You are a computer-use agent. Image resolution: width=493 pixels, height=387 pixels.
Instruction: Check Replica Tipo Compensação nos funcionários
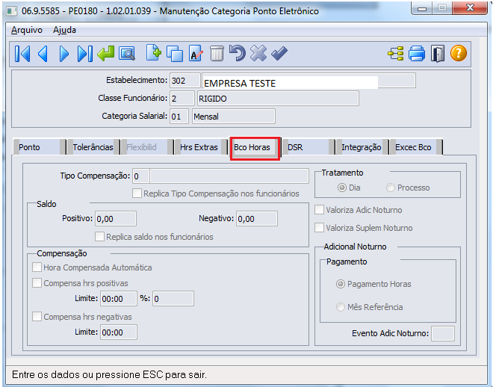pos(137,193)
